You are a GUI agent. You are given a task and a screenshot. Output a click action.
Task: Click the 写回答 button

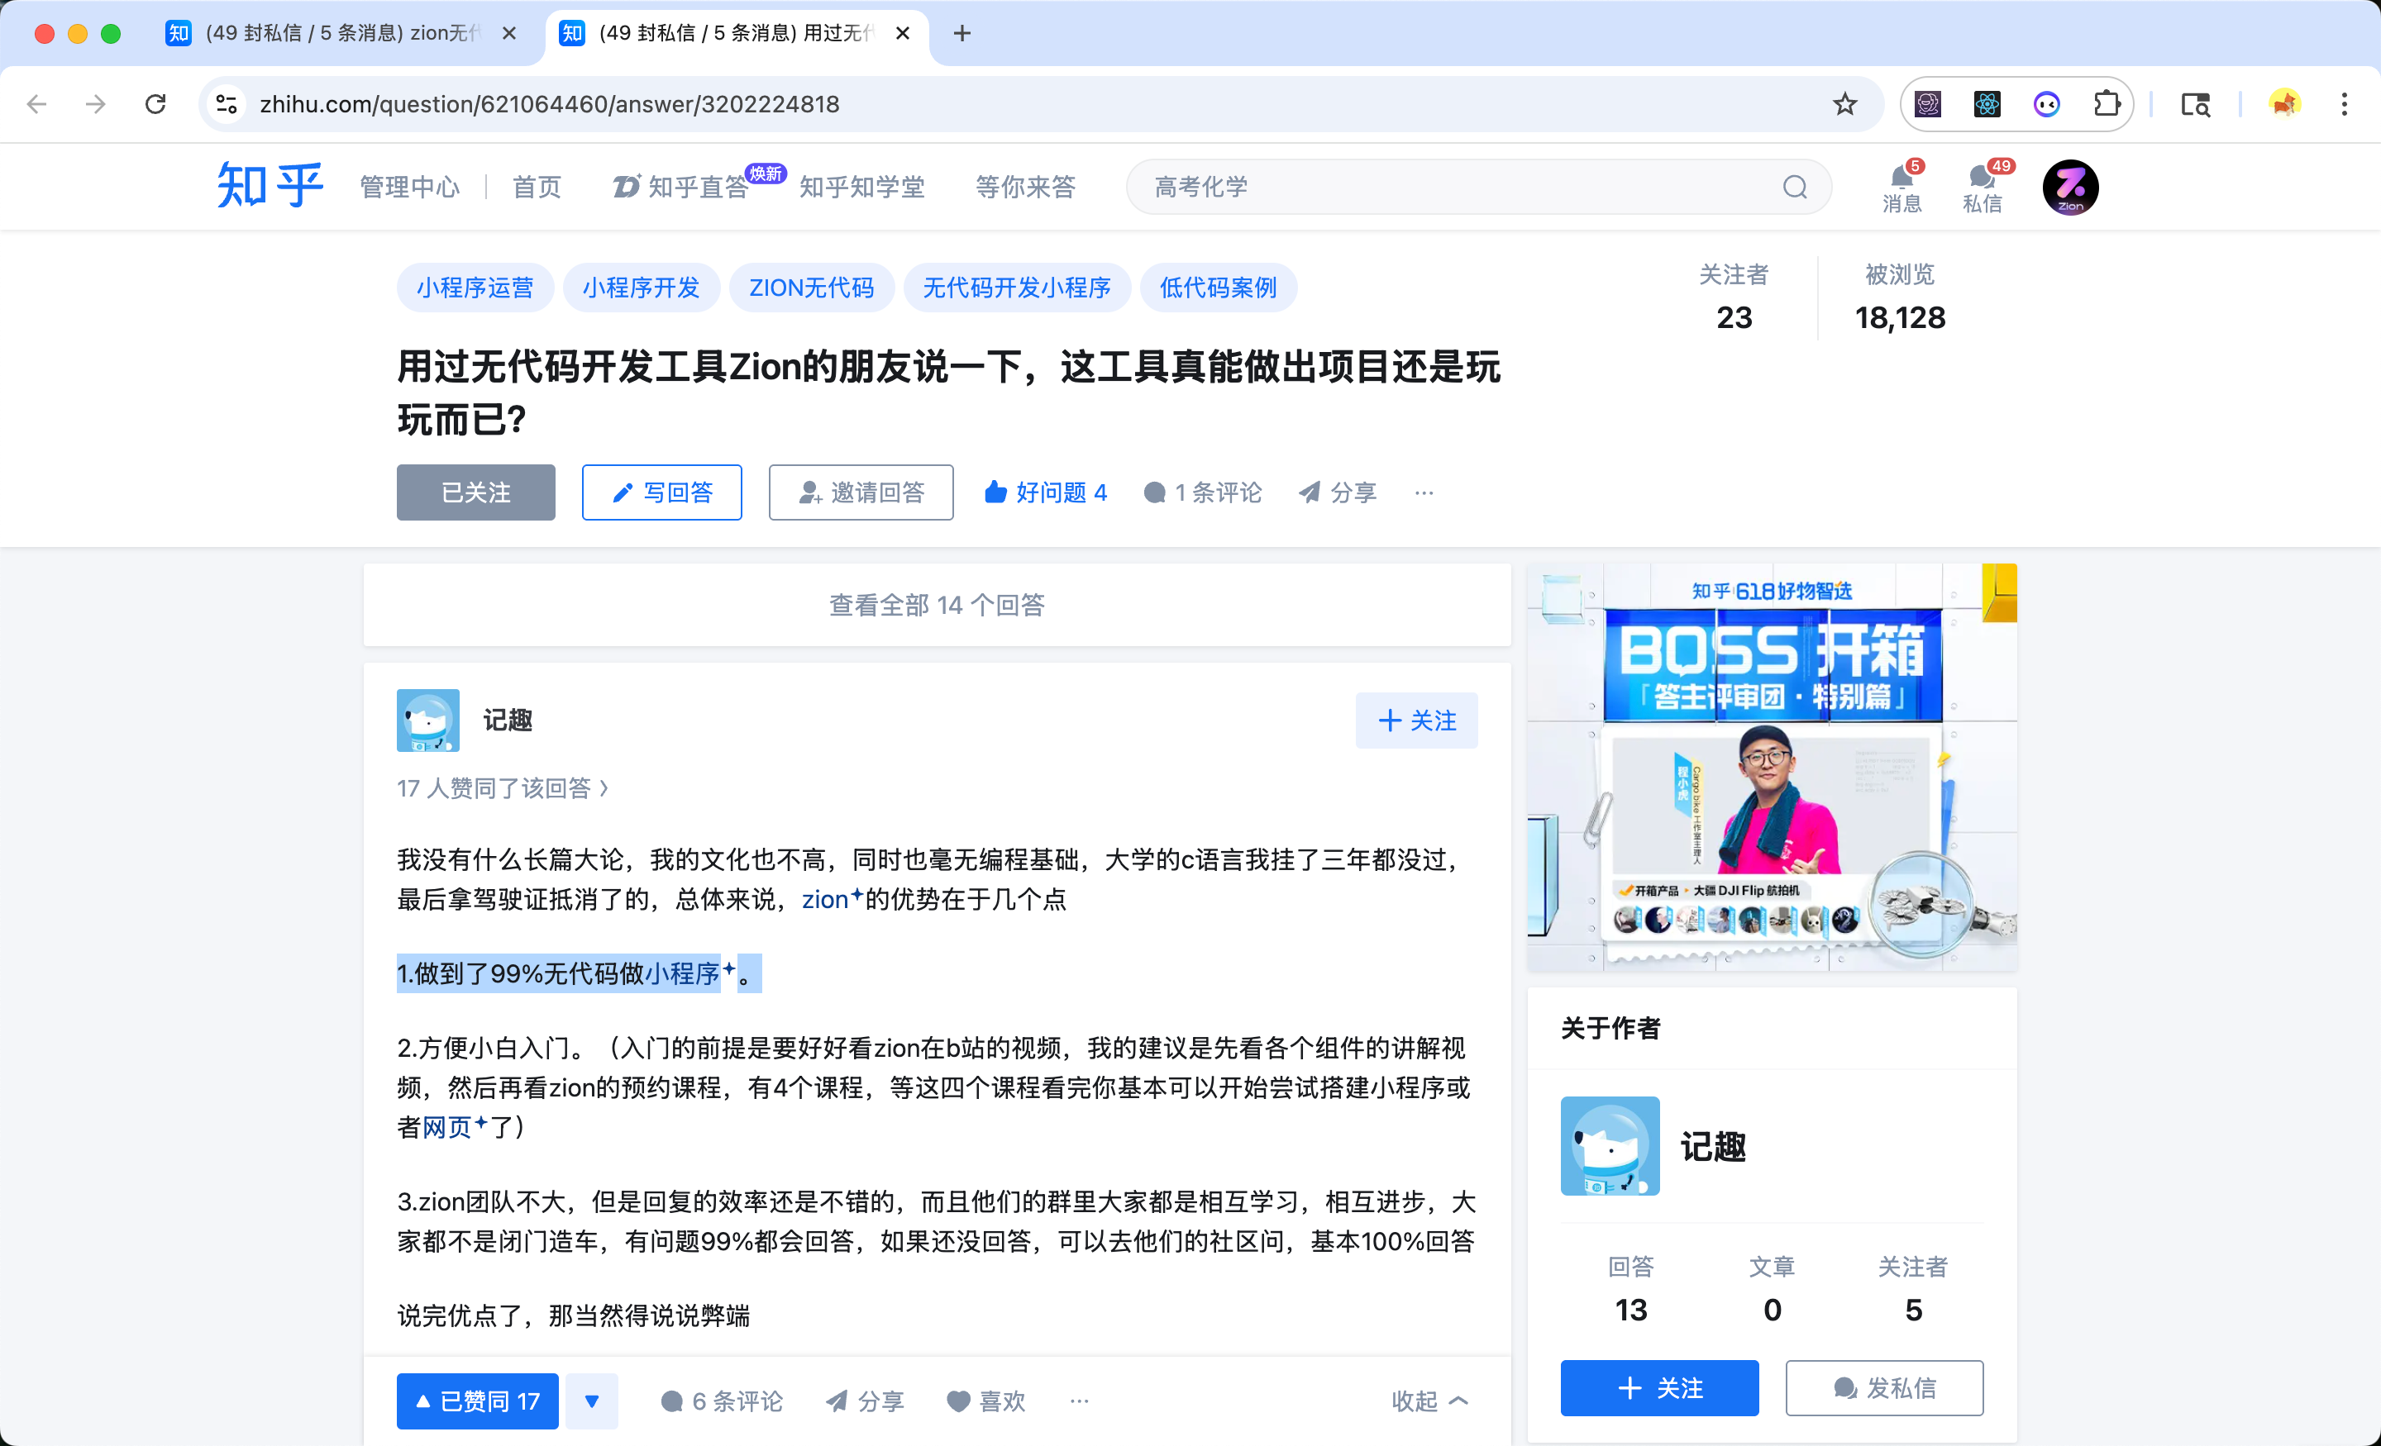click(662, 492)
